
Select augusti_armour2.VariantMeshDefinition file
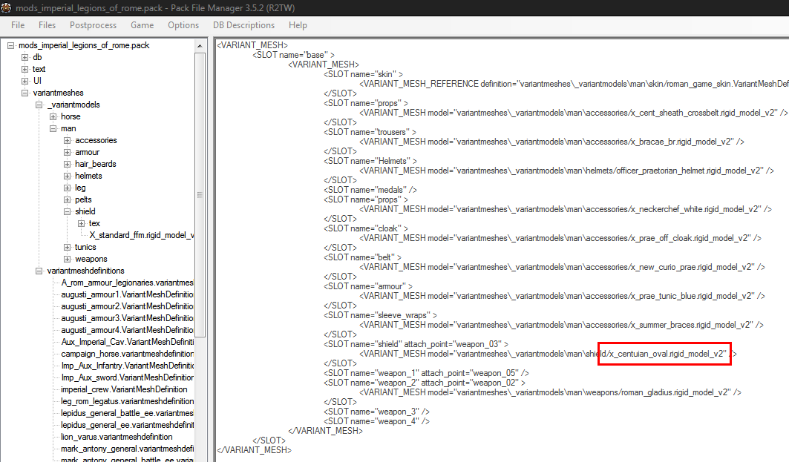point(128,306)
